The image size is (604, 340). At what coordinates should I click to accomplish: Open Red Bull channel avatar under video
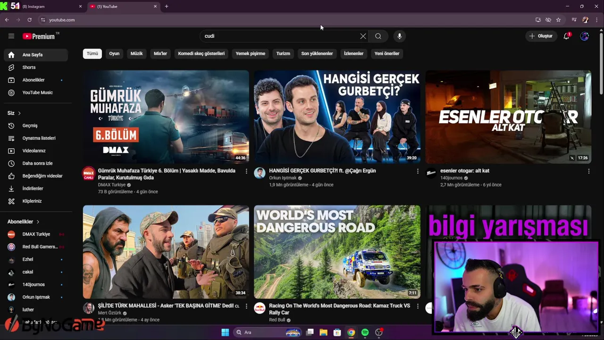coord(260,308)
